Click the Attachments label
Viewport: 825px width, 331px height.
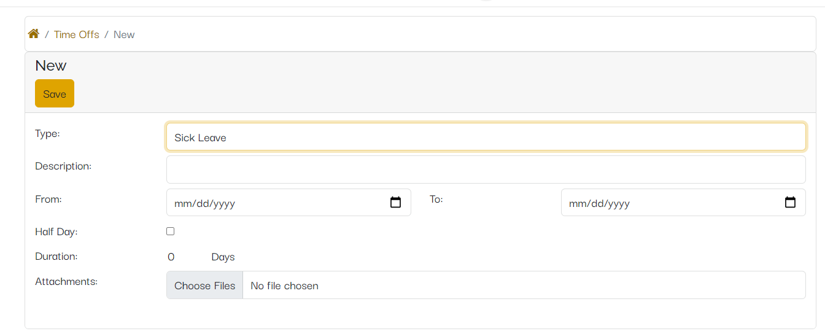(x=66, y=281)
